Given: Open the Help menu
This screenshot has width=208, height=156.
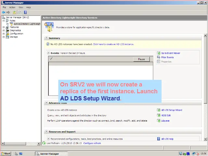Looking at the screenshot, I should [28, 7].
